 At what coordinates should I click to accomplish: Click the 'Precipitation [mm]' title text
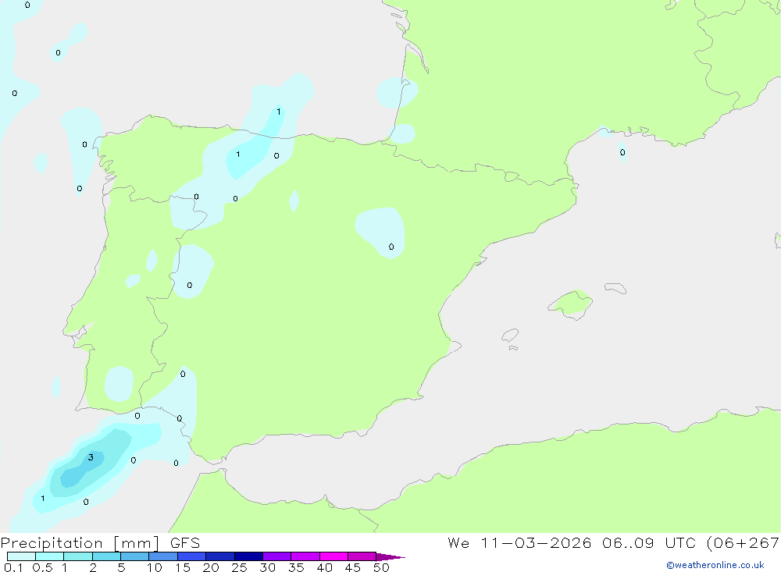click(80, 543)
